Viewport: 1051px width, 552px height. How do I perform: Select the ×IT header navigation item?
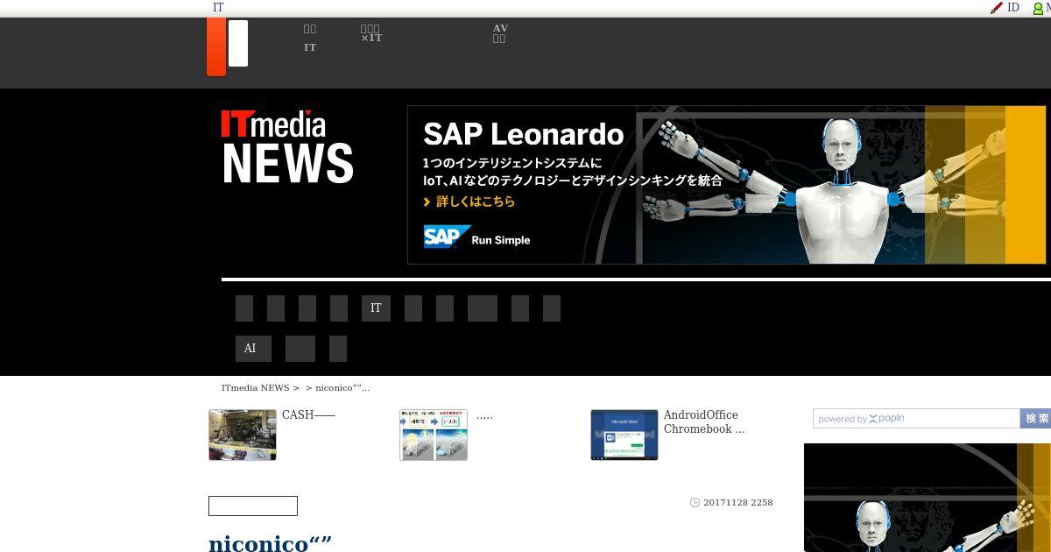click(x=371, y=33)
